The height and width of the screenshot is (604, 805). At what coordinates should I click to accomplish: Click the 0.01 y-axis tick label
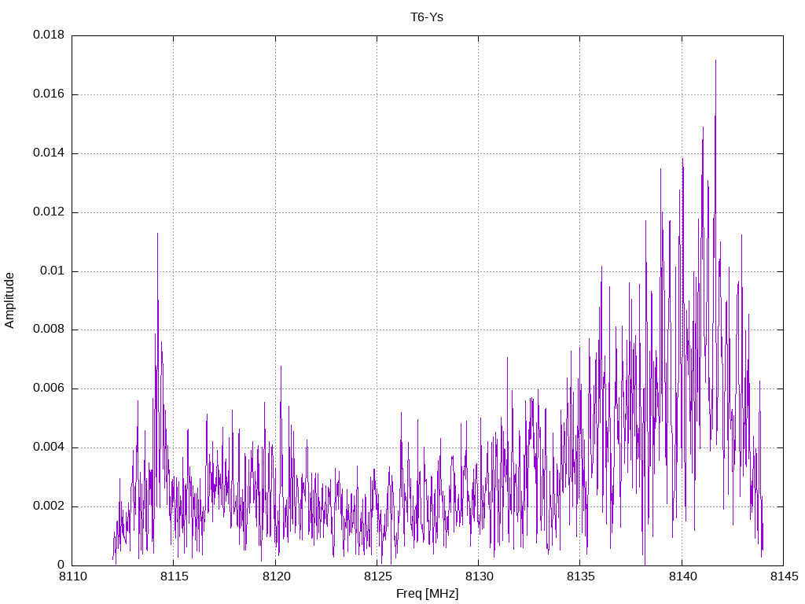tap(53, 271)
